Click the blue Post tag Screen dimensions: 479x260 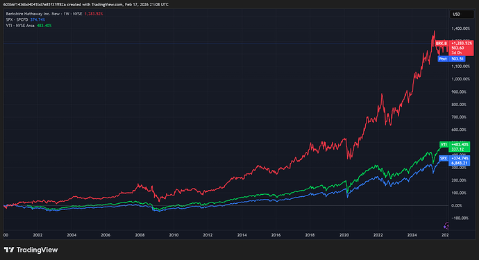pyautogui.click(x=443, y=59)
